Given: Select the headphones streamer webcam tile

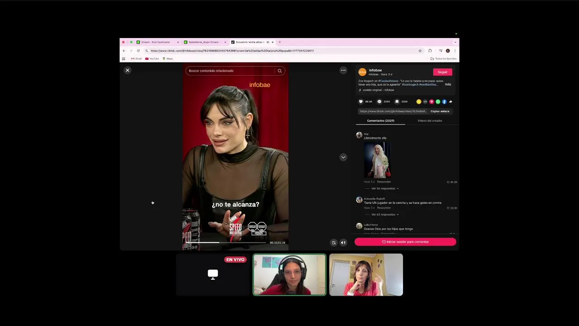Looking at the screenshot, I should 289,275.
